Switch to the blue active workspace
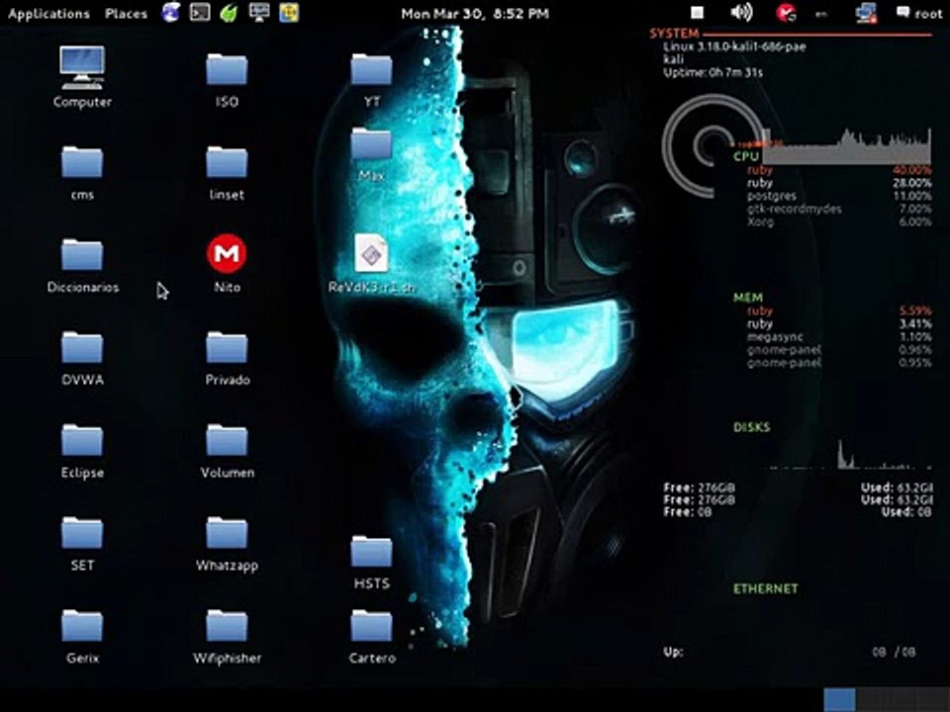Viewport: 950px width, 712px height. (839, 699)
